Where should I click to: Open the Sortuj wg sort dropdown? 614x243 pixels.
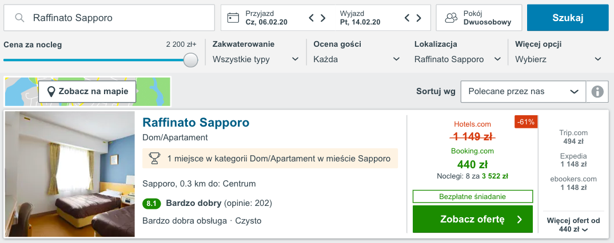click(x=523, y=91)
